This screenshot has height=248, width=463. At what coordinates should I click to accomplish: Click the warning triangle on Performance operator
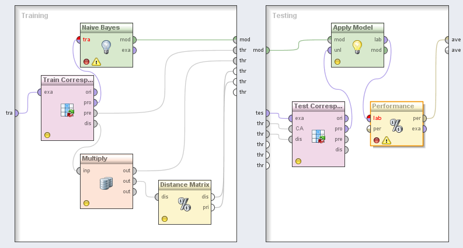(x=387, y=140)
